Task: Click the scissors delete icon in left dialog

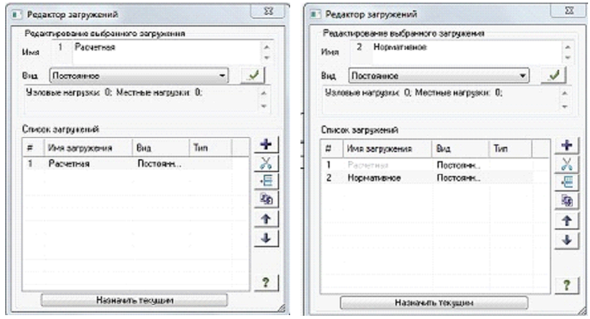Action: pos(266,163)
